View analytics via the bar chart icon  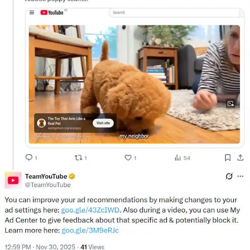pos(178,158)
